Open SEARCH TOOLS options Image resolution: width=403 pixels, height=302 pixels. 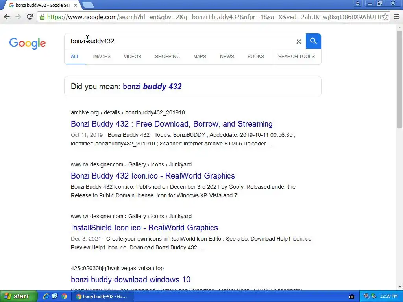pyautogui.click(x=296, y=57)
